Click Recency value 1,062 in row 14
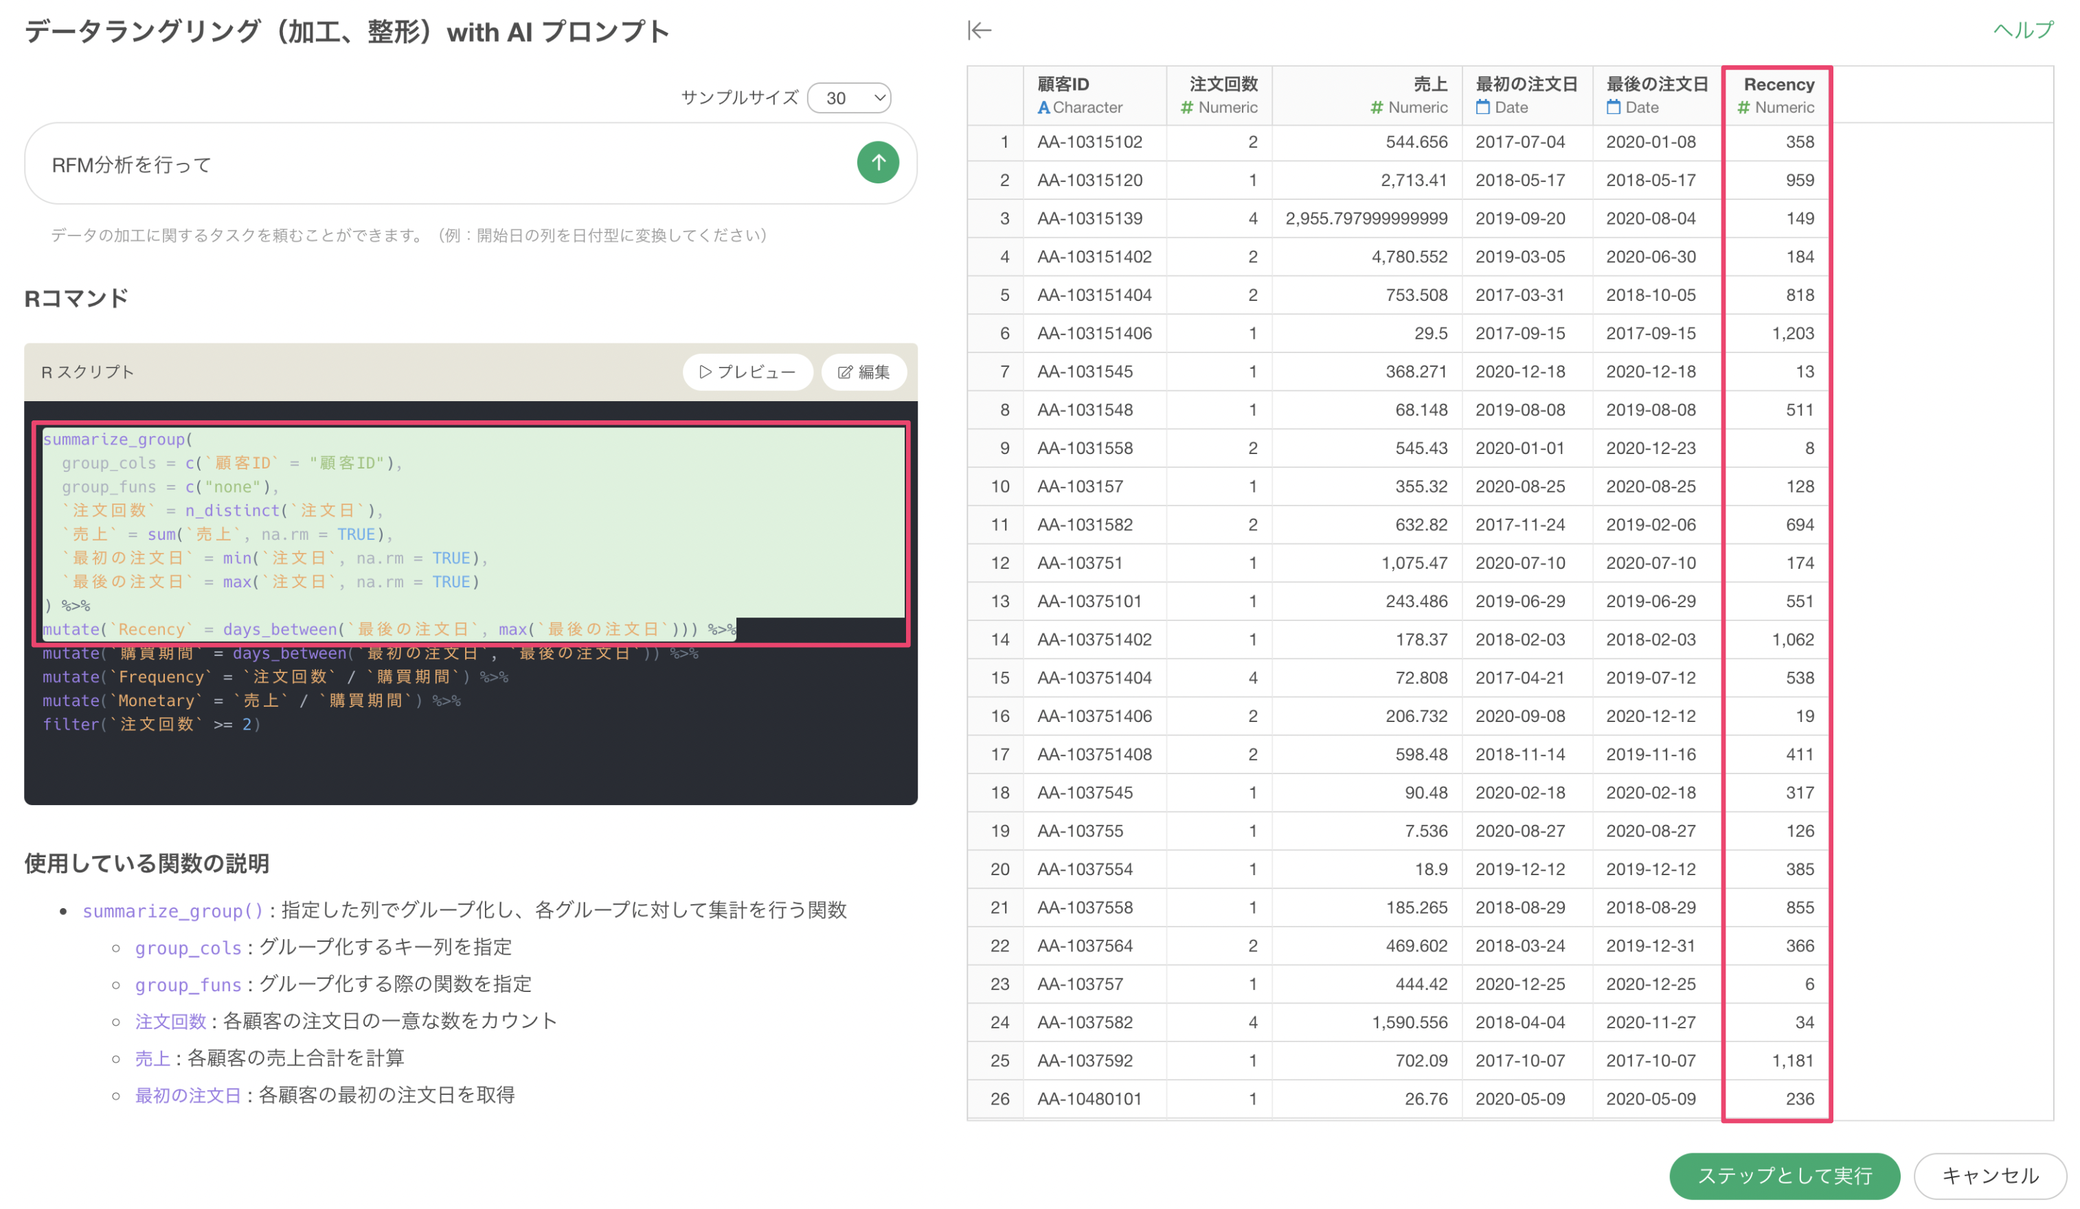This screenshot has height=1209, width=2080. pyautogui.click(x=1792, y=640)
